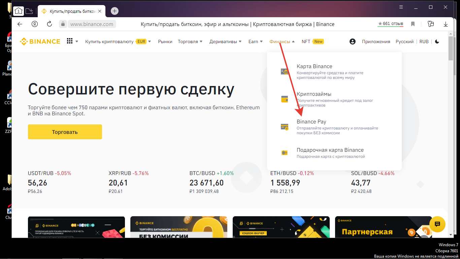
Task: Click the USDT/RUB price 56,26
Action: coord(38,183)
